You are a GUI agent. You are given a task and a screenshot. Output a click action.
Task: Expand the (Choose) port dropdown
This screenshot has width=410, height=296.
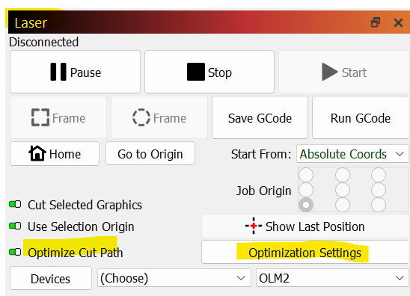(x=174, y=278)
